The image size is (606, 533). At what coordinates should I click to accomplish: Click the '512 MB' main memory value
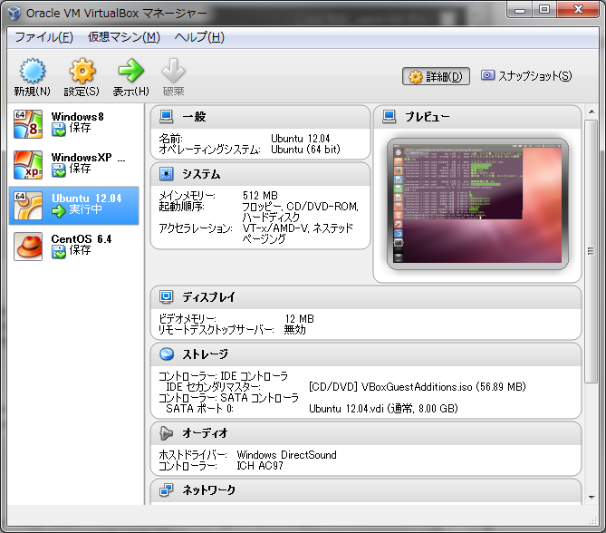[x=260, y=195]
